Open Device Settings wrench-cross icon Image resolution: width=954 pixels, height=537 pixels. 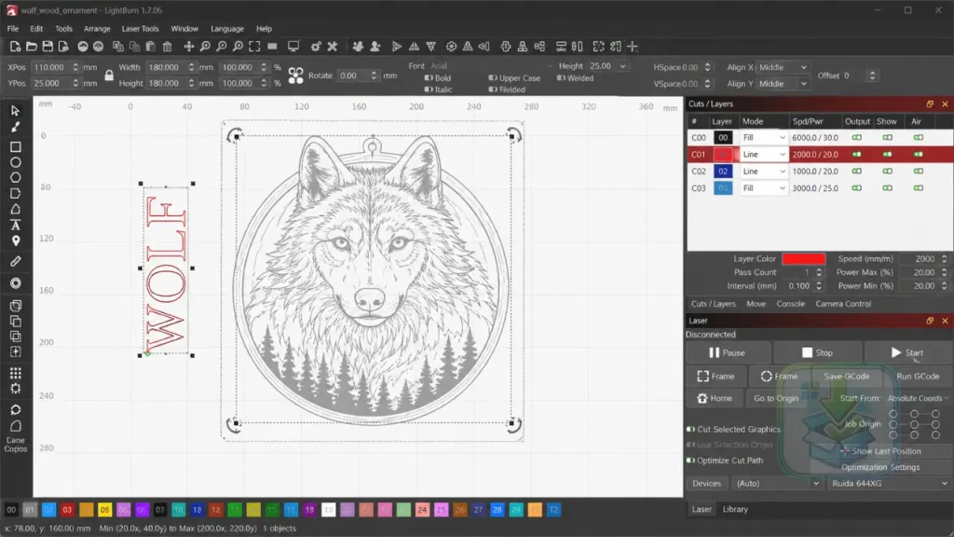click(333, 47)
